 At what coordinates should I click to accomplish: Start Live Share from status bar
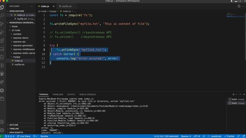(23, 136)
